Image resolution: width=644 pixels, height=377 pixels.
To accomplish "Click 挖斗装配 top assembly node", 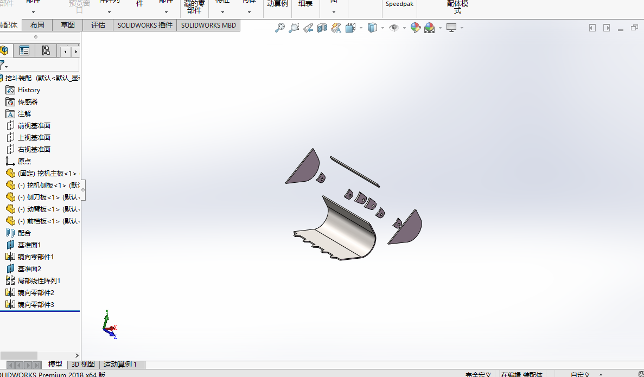I will click(40, 78).
